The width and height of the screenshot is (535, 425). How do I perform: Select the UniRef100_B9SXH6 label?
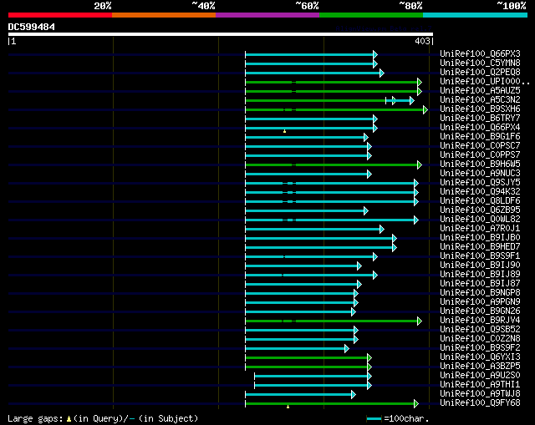point(480,109)
